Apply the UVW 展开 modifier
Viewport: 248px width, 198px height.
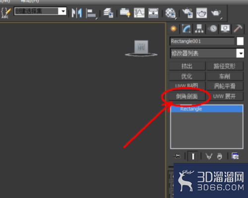pos(225,97)
